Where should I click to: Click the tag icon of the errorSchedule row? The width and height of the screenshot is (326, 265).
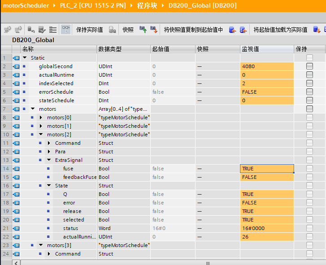click(x=16, y=92)
